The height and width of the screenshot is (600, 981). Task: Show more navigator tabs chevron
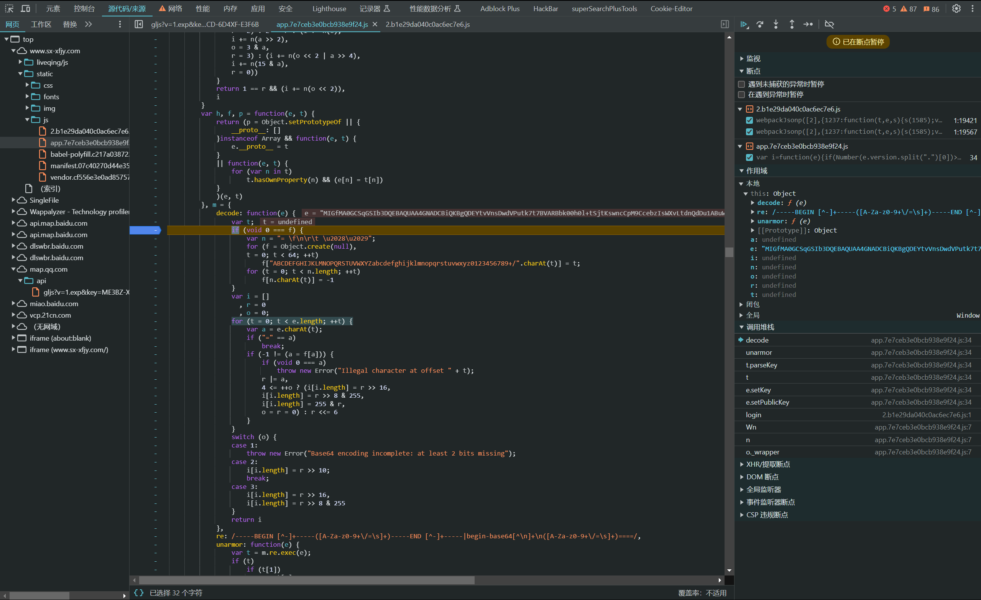89,24
